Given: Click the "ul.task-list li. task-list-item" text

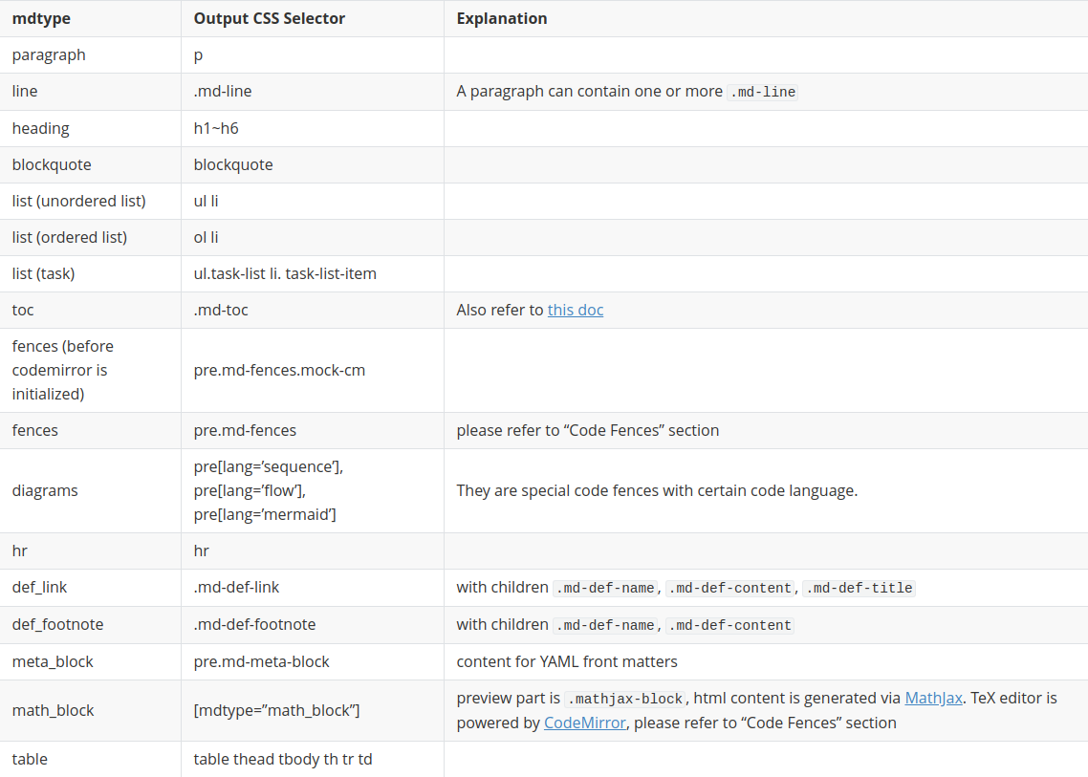Looking at the screenshot, I should pos(285,273).
